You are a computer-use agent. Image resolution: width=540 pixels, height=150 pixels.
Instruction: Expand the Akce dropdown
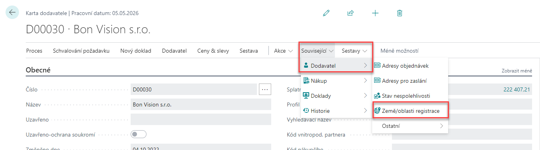283,51
